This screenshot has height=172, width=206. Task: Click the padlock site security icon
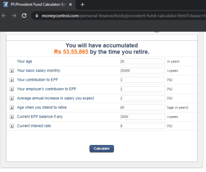point(37,16)
